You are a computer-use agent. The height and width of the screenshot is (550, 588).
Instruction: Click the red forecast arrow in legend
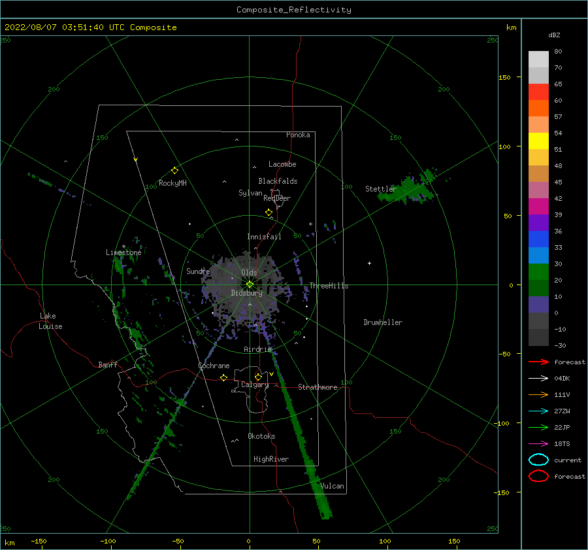(x=538, y=362)
